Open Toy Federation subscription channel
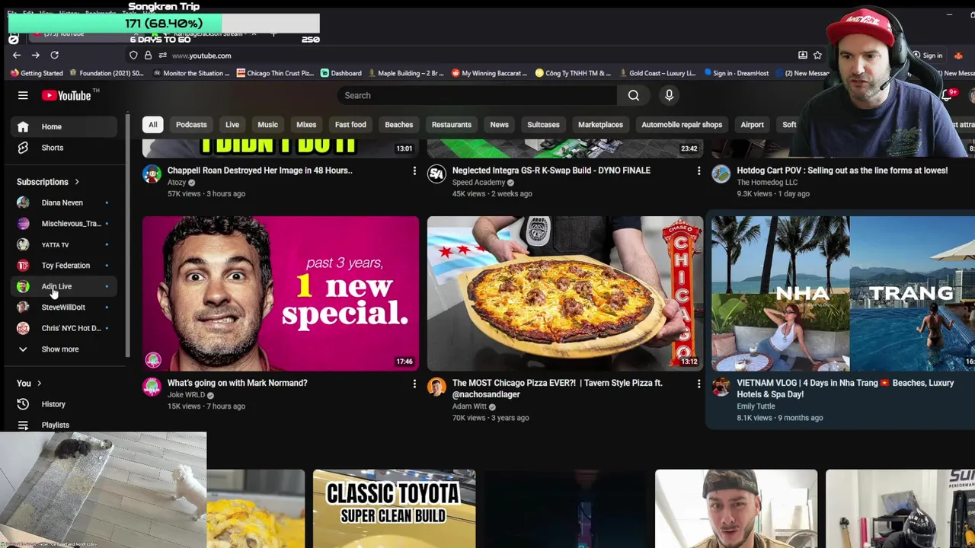The width and height of the screenshot is (975, 548). (x=65, y=266)
